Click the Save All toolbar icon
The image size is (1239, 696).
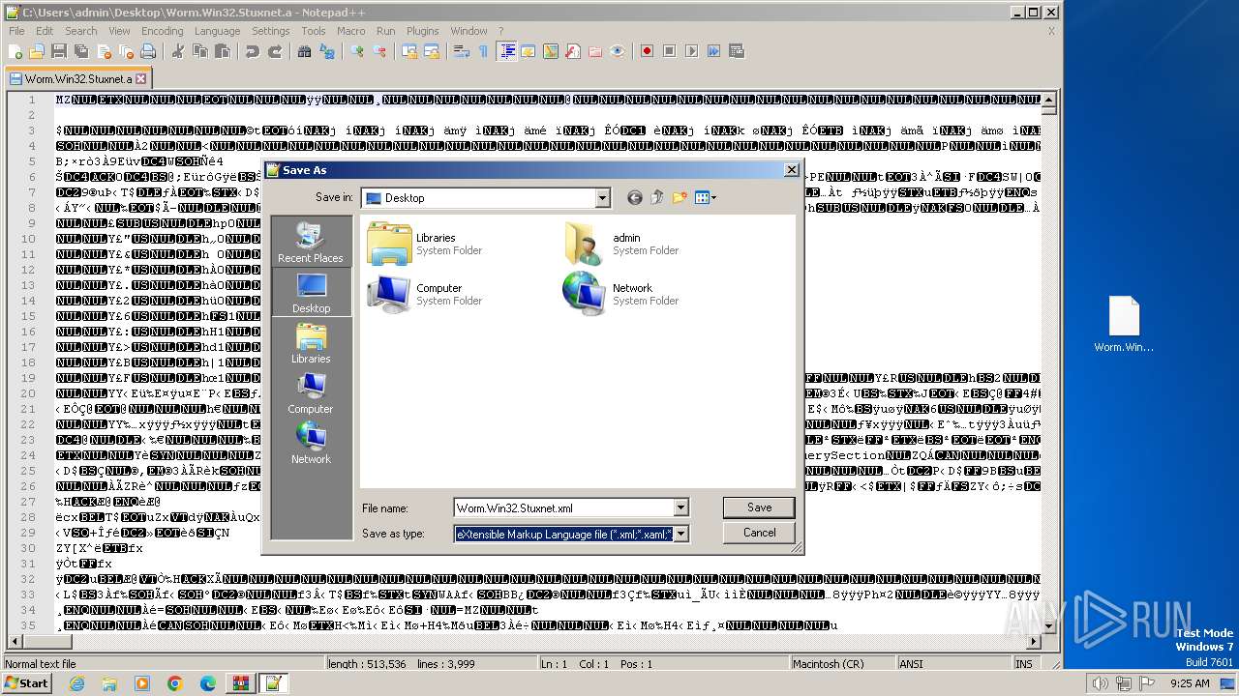click(79, 51)
